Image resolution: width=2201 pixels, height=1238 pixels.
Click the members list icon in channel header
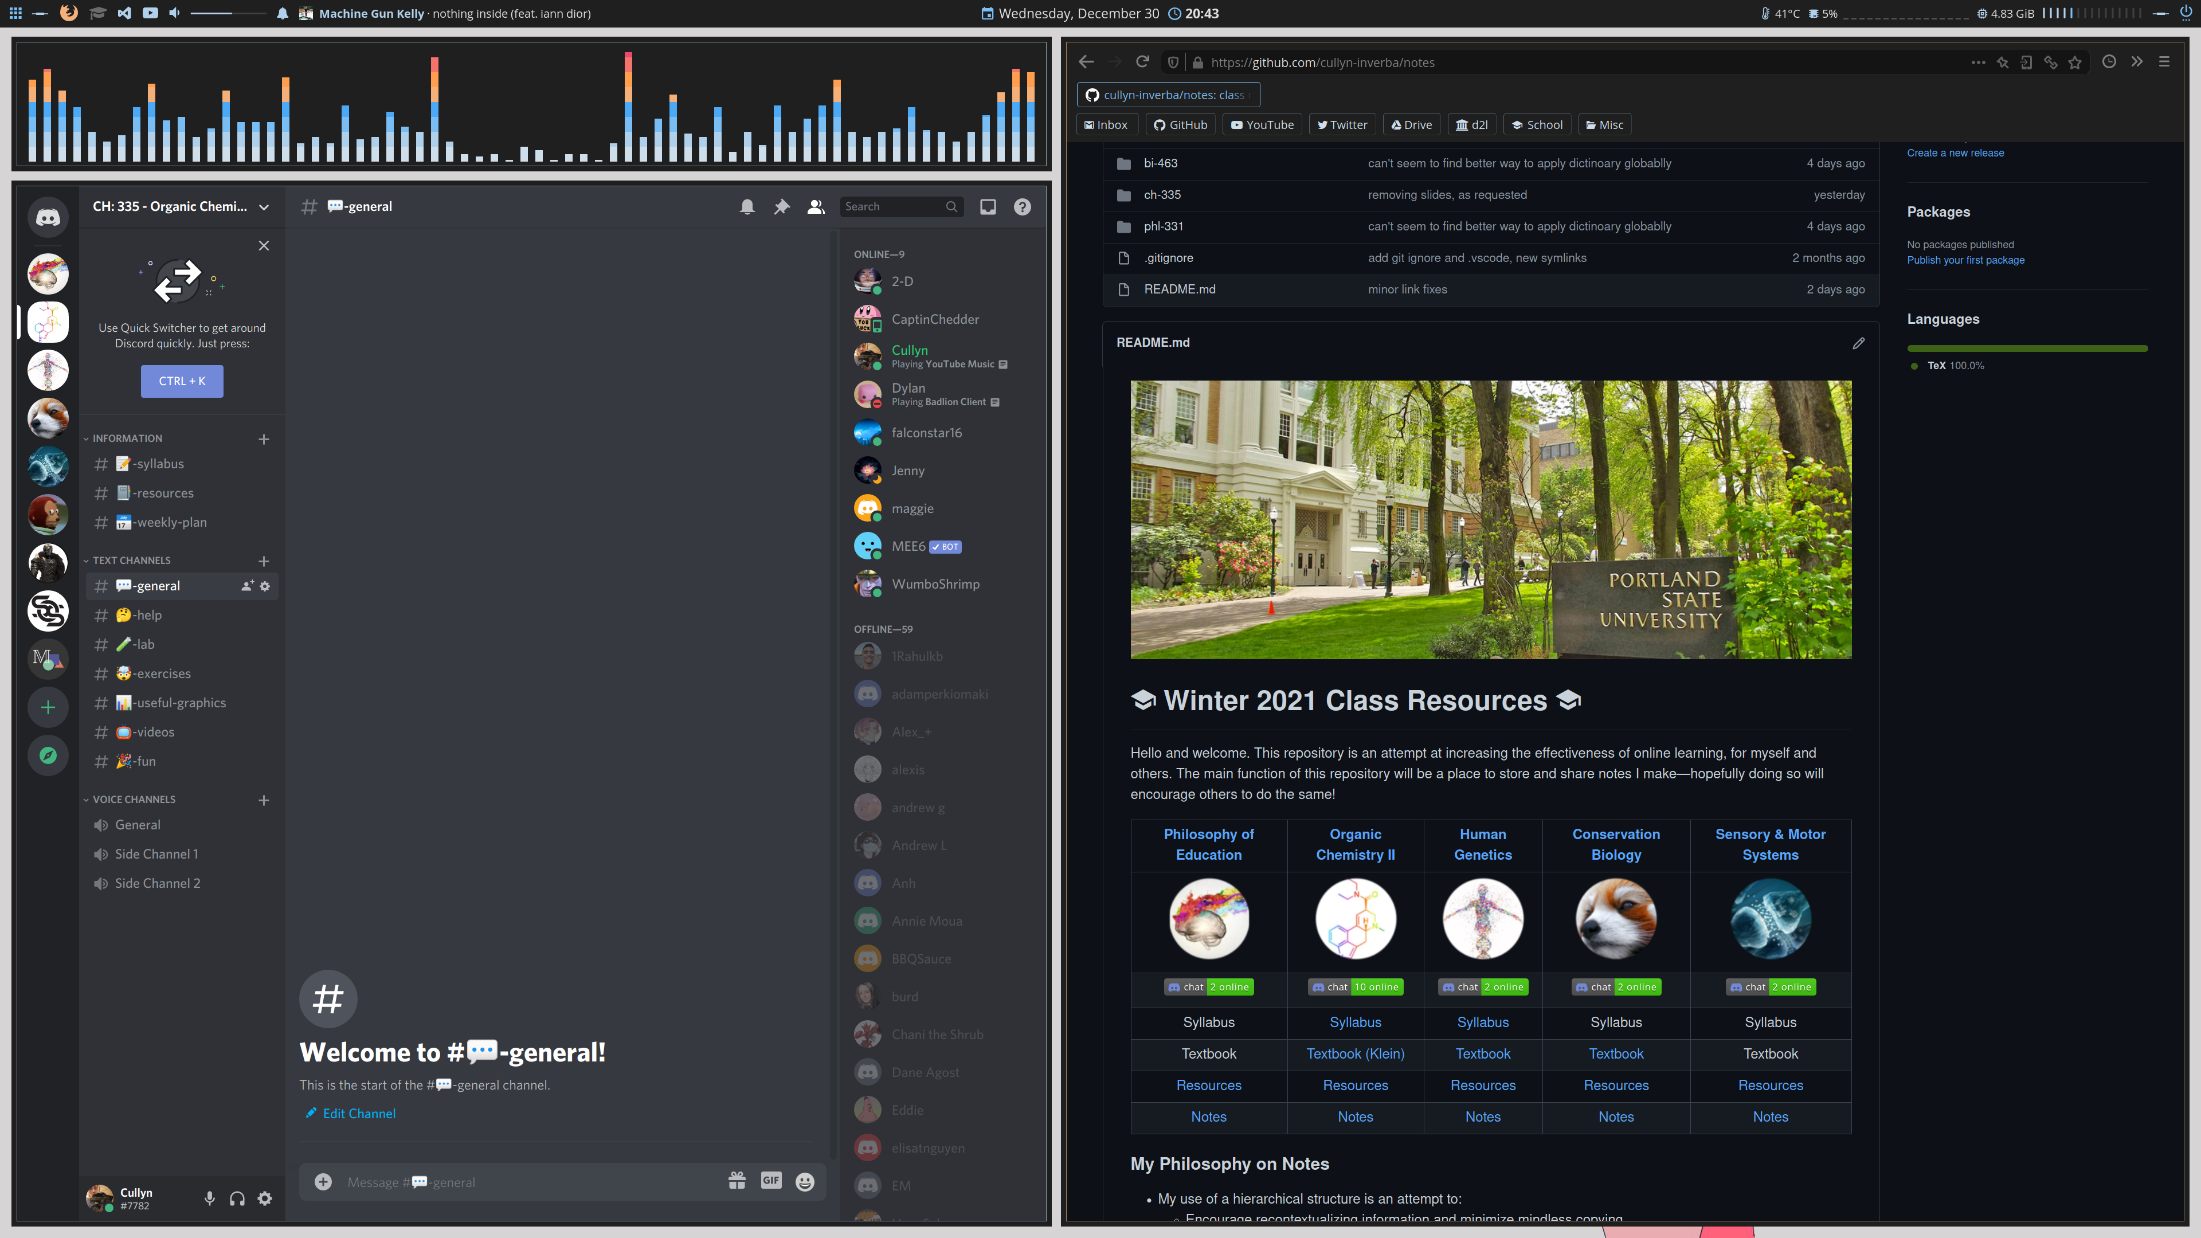(815, 207)
